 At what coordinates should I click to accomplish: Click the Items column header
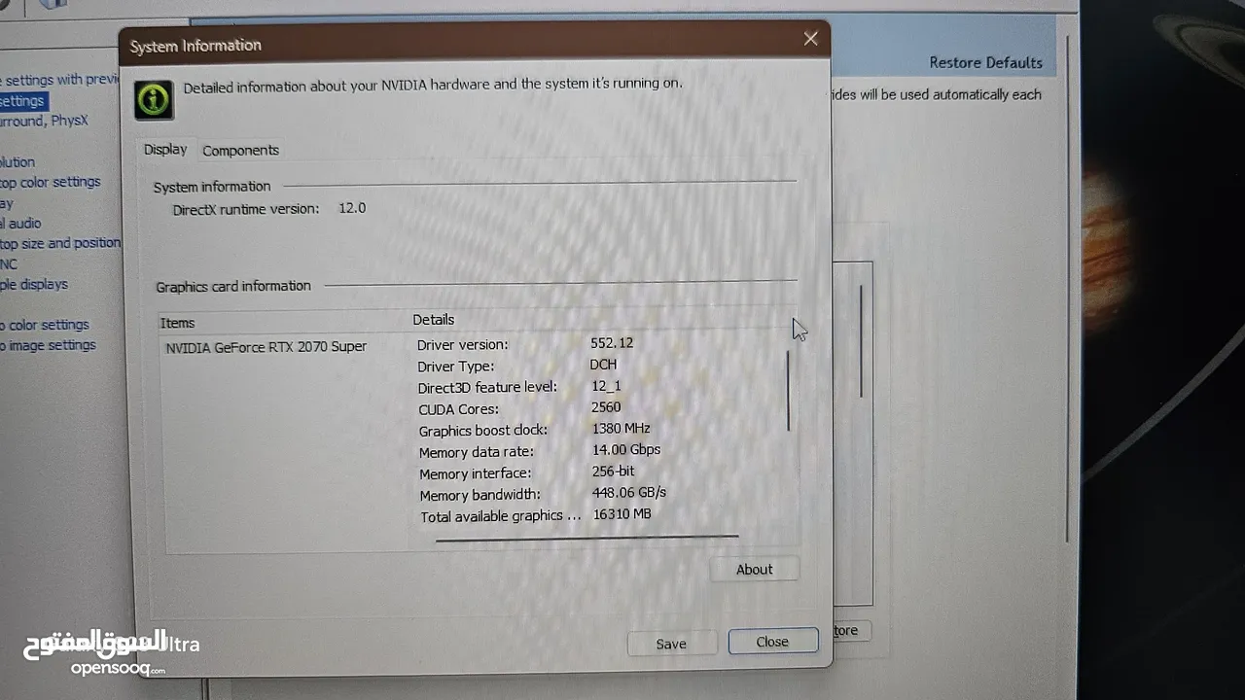pyautogui.click(x=178, y=323)
